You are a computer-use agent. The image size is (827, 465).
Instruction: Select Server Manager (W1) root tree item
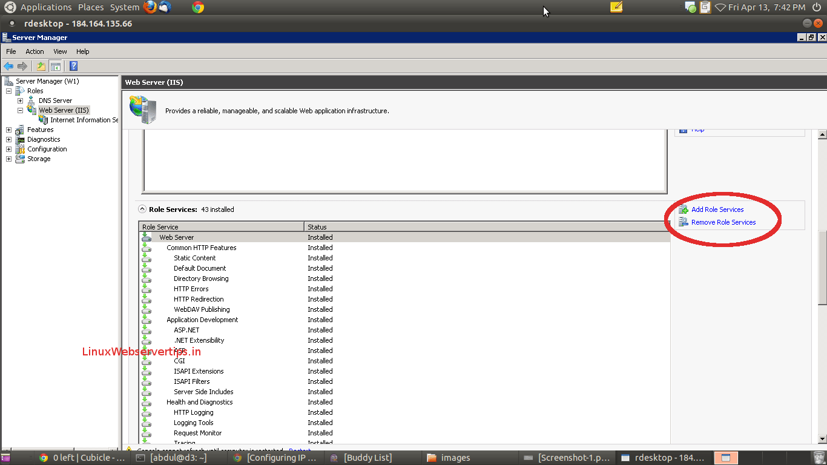coord(47,81)
